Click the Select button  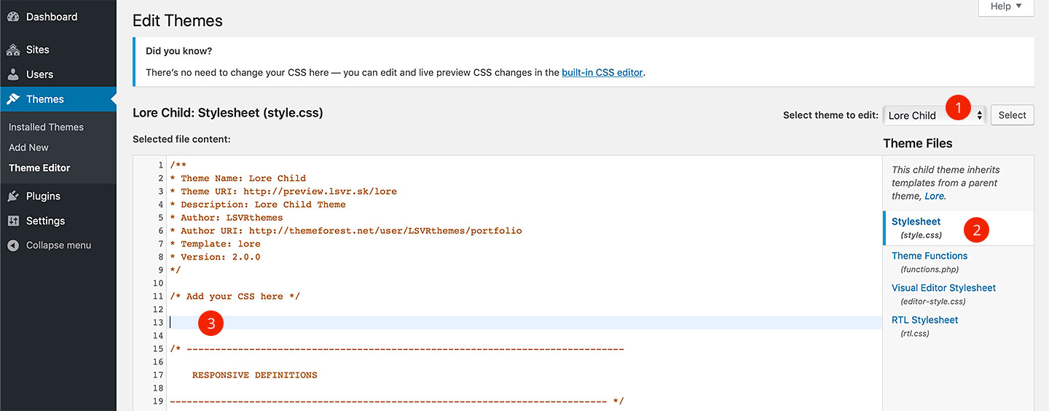1012,115
